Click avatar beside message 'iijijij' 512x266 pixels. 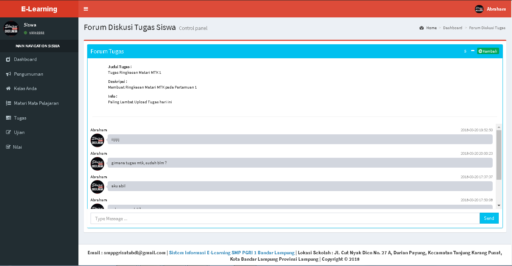click(x=97, y=140)
